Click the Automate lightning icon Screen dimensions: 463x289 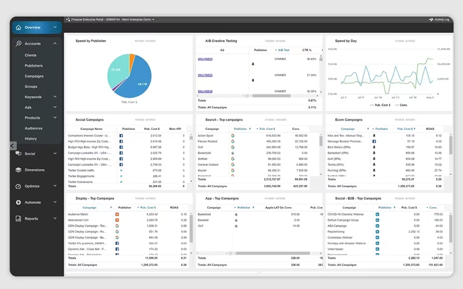19,202
